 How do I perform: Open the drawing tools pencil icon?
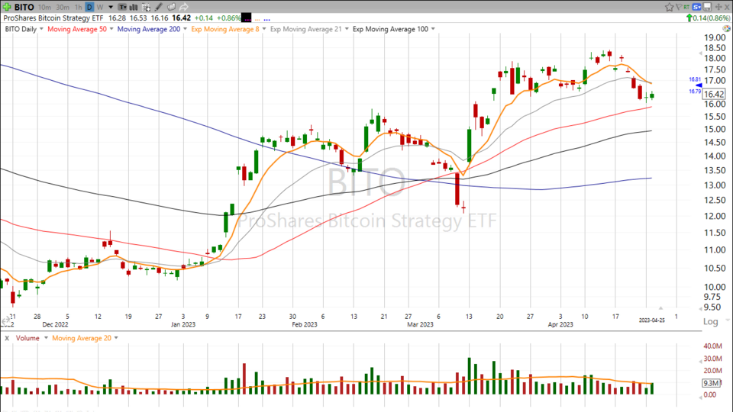coord(159,6)
